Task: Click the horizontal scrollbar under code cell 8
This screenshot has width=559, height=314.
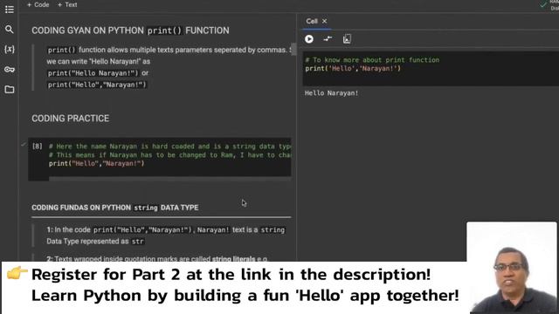Action: point(169,179)
